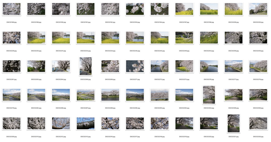
Task: Select the DSC02261.jpg photo thumbnail
Action: (12, 66)
